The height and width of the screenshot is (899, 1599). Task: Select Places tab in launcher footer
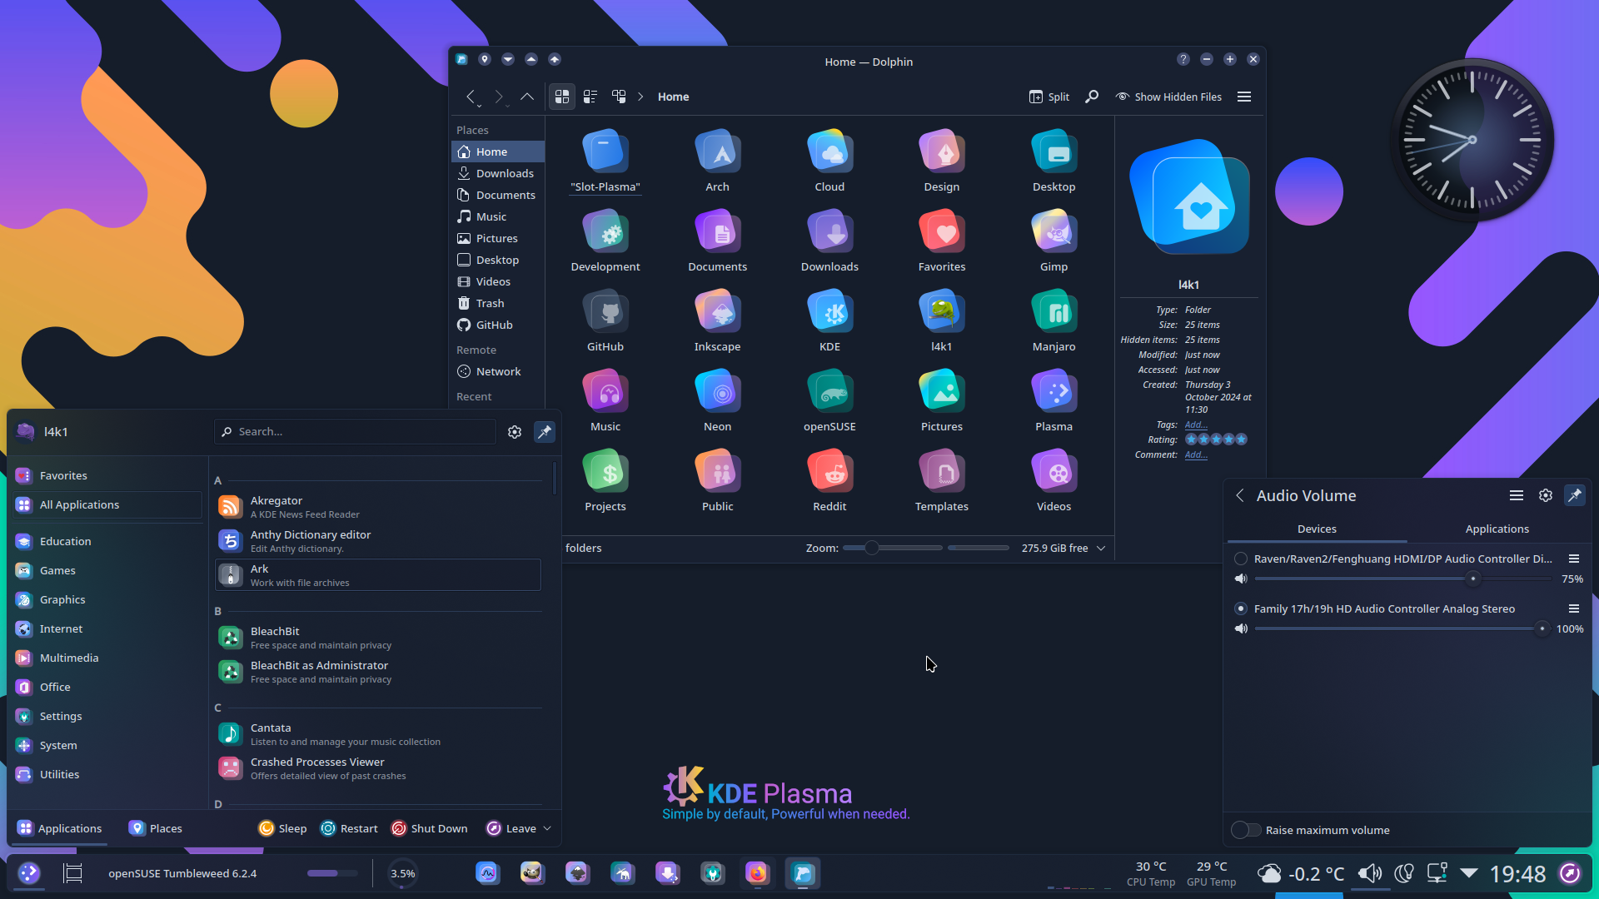156,828
